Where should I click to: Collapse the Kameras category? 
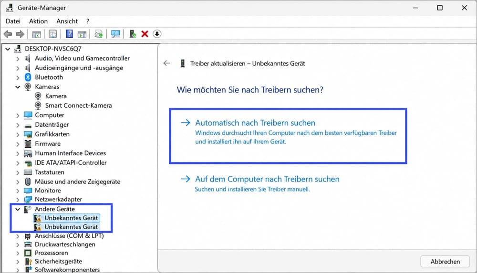[x=18, y=87]
